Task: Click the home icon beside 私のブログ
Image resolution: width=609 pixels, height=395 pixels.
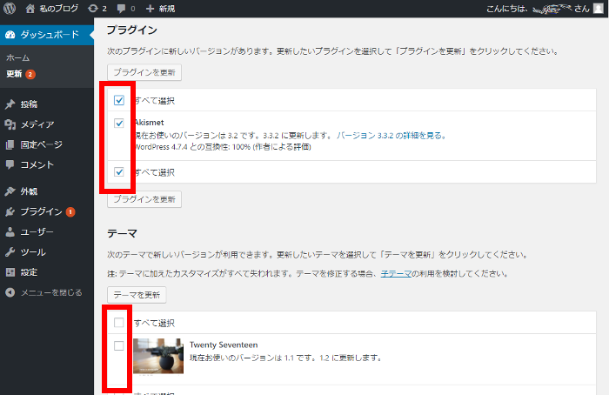Action: (x=30, y=8)
